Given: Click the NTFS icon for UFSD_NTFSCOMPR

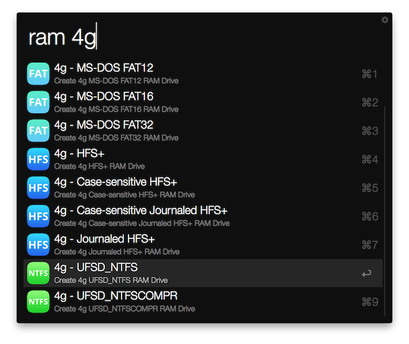Looking at the screenshot, I should click(38, 302).
